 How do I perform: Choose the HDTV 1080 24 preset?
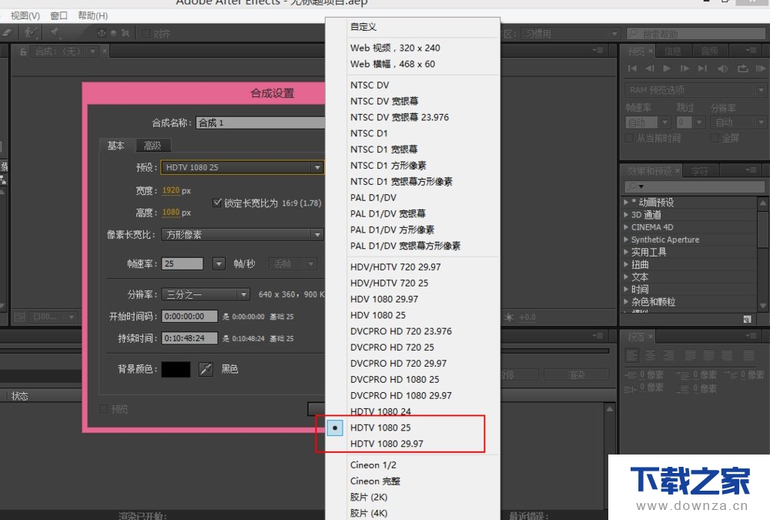[380, 412]
